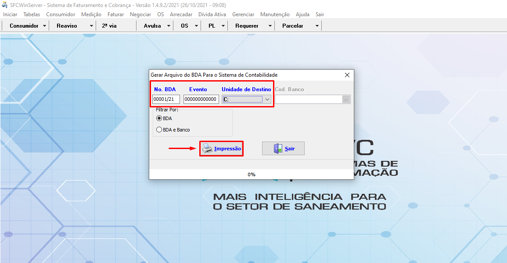Click the Requerer toolbar button
The image size is (507, 263).
coord(247,26)
